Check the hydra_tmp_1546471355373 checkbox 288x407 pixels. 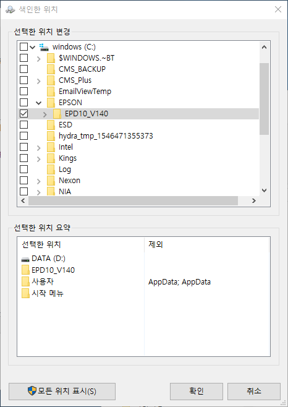tap(23, 135)
